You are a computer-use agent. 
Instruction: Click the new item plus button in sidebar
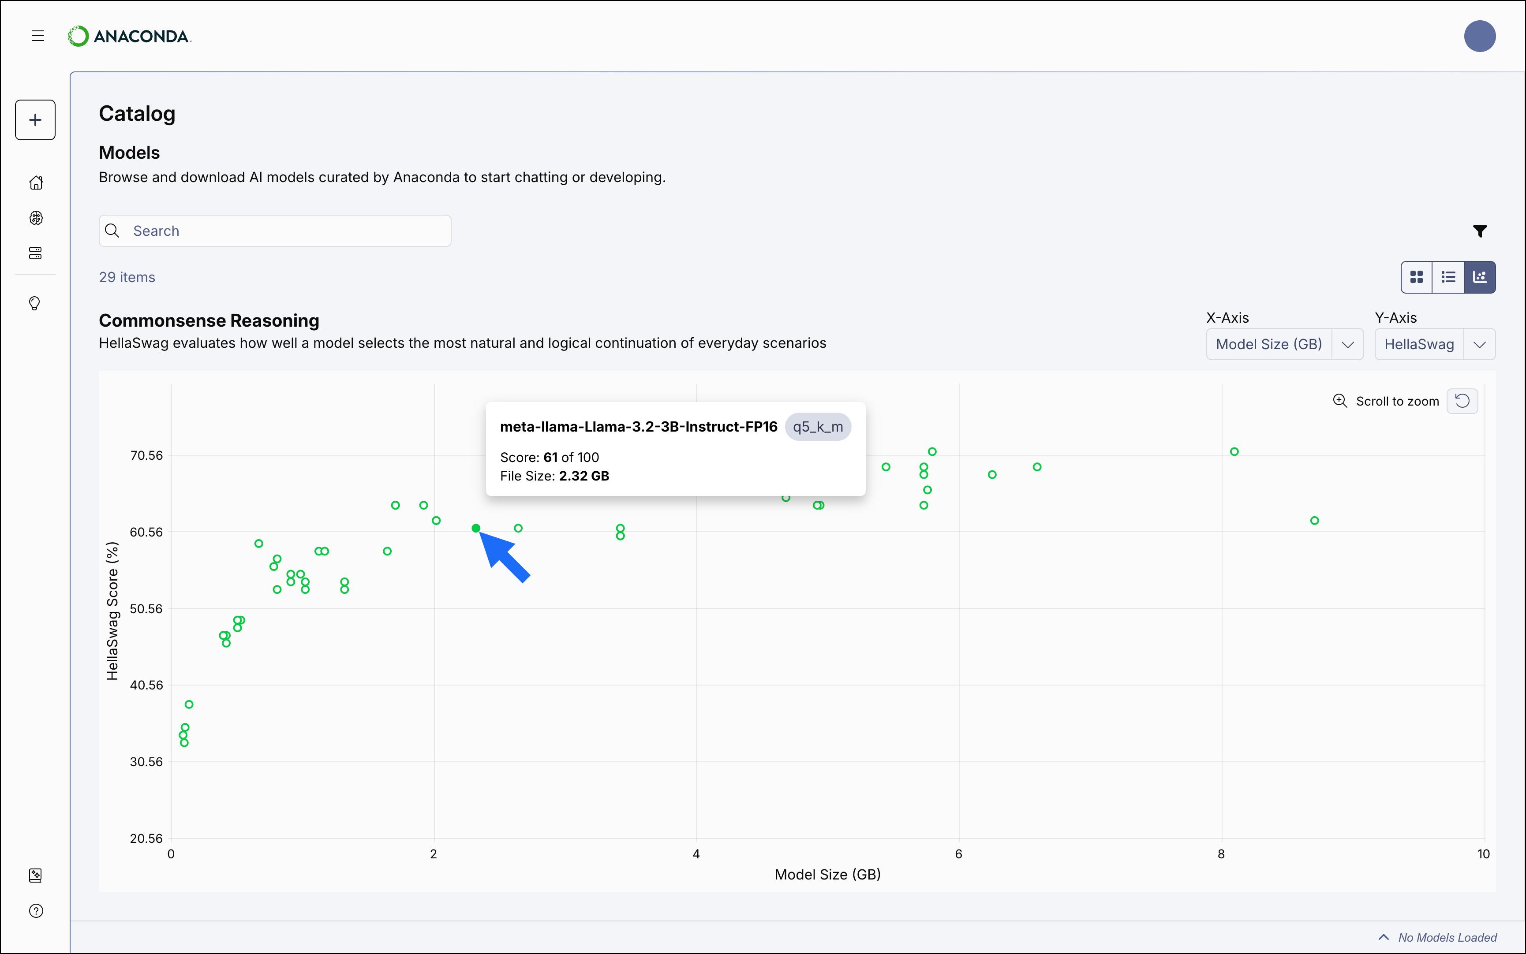[x=35, y=120]
